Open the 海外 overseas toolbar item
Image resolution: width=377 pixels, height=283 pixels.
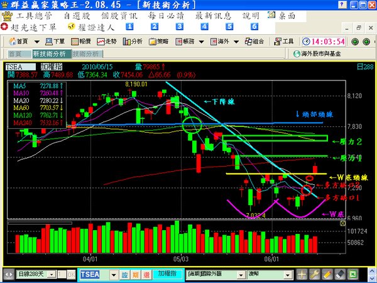pyautogui.click(x=219, y=42)
